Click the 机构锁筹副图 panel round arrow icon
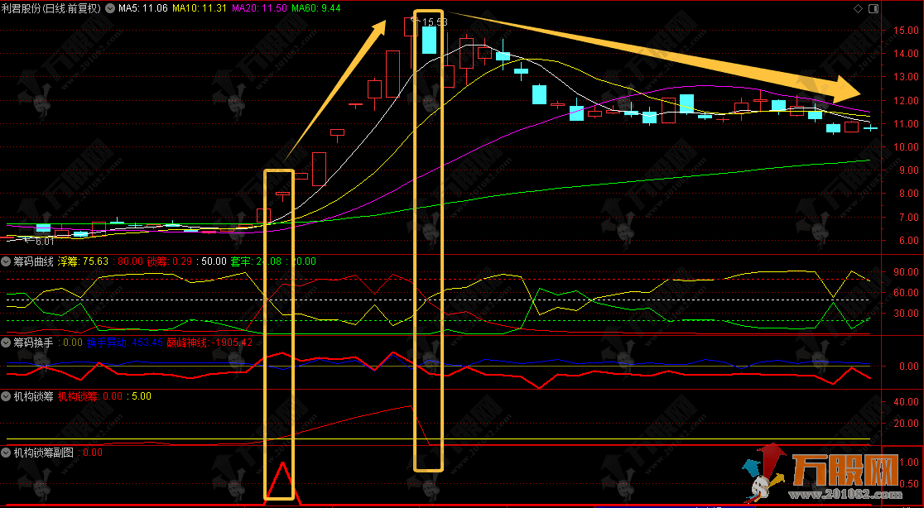The image size is (924, 508). (7, 453)
